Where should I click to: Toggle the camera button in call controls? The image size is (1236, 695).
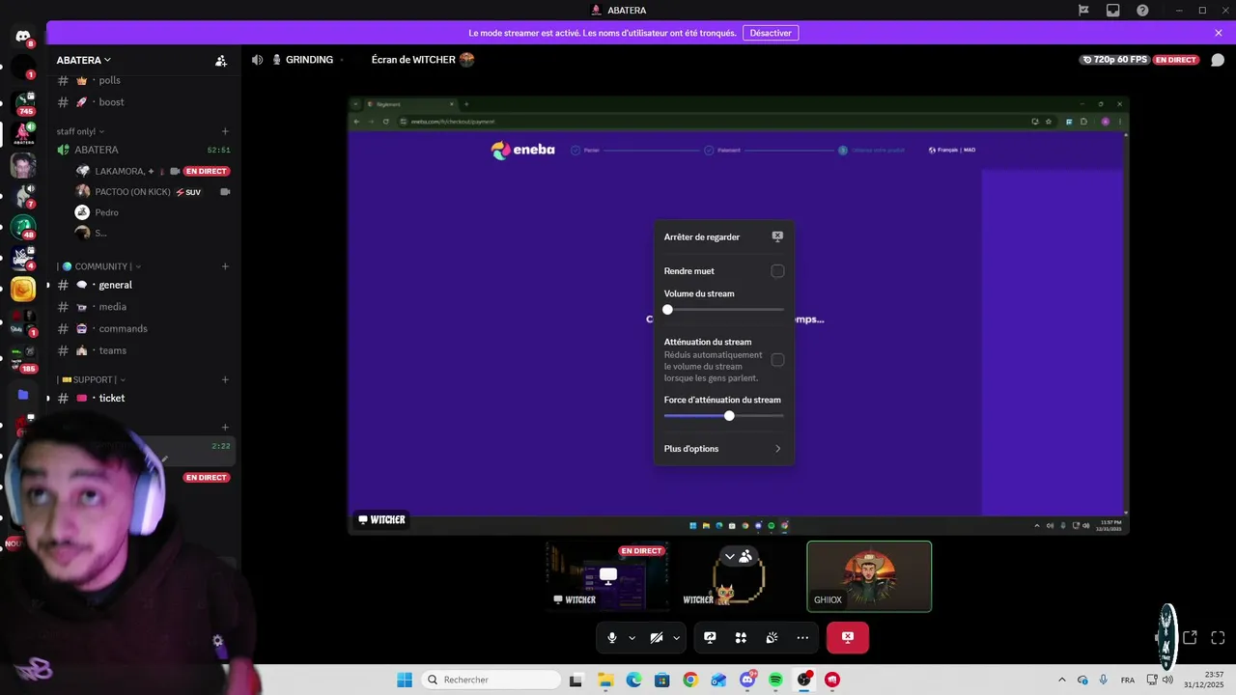pos(657,638)
